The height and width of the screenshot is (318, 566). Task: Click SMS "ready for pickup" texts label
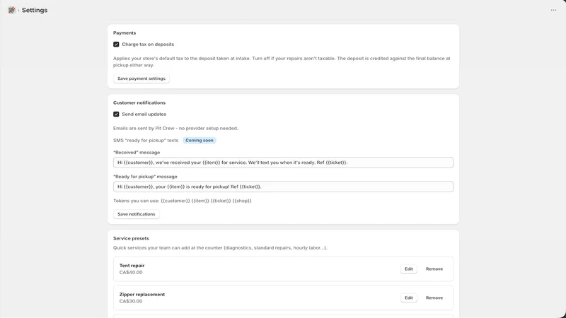click(x=146, y=140)
